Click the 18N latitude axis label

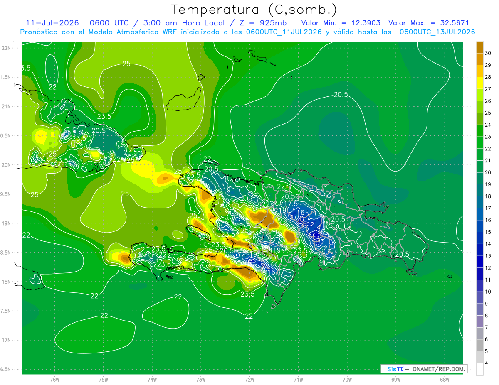tap(6, 282)
